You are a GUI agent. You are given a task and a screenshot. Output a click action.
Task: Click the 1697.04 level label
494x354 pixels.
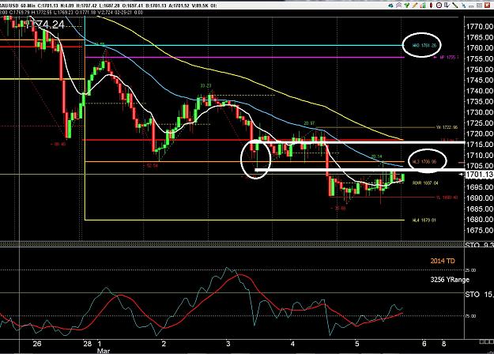(425, 183)
